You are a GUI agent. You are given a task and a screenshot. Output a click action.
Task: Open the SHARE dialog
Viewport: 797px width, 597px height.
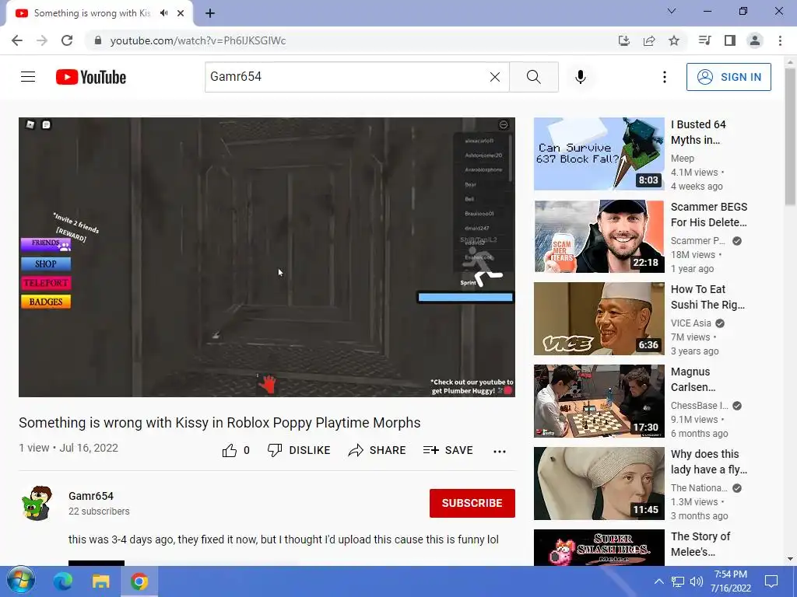(377, 450)
